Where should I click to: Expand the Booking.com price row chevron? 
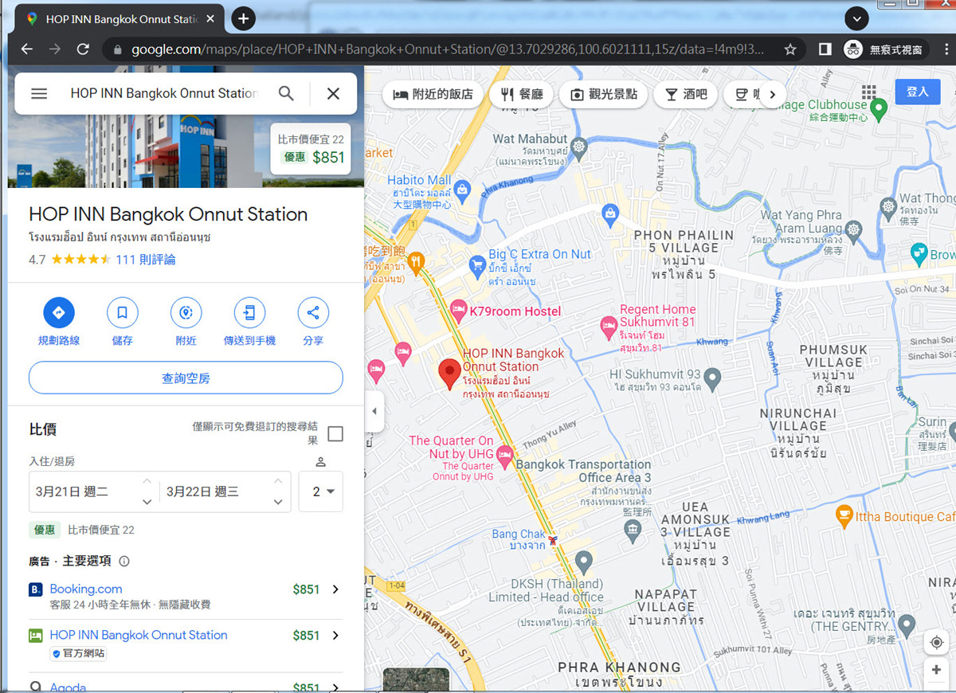pyautogui.click(x=335, y=589)
